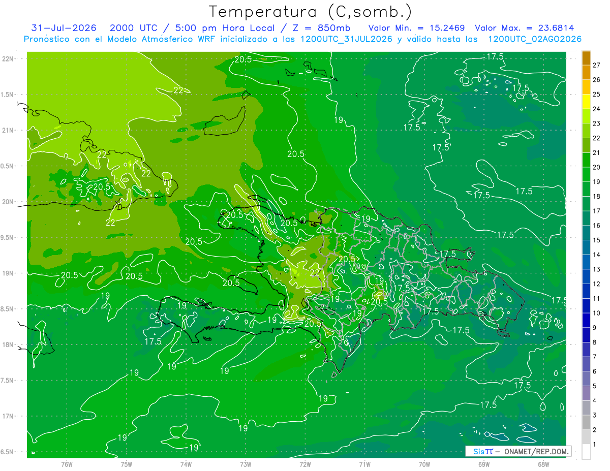Click the "75W" longitude axis label
610x471 pixels.
127,464
